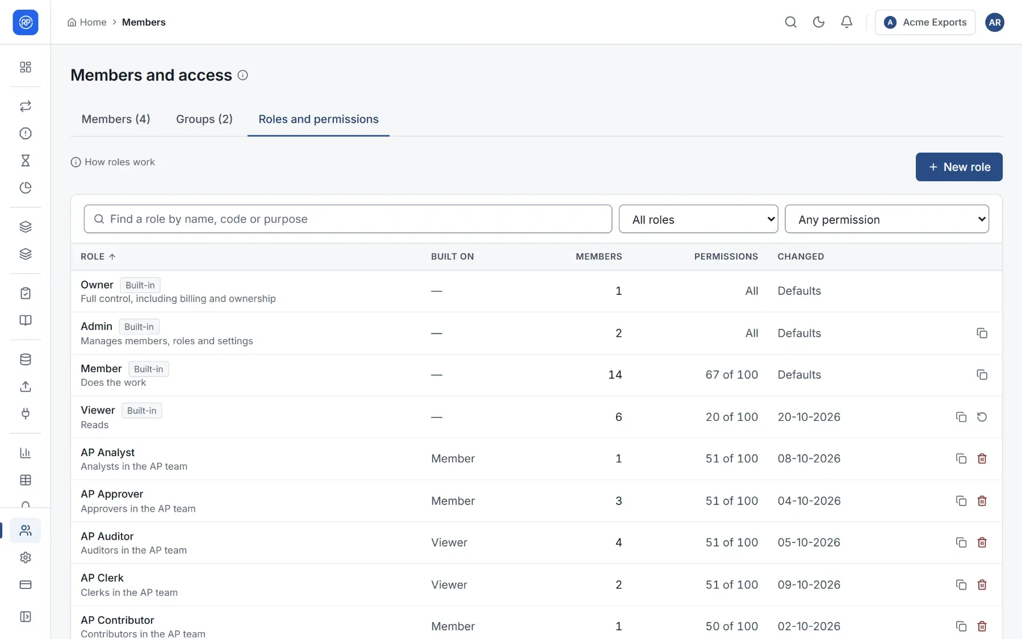Open settings gear icon in sidebar
Screen dimensions: 1022x639
(26, 558)
